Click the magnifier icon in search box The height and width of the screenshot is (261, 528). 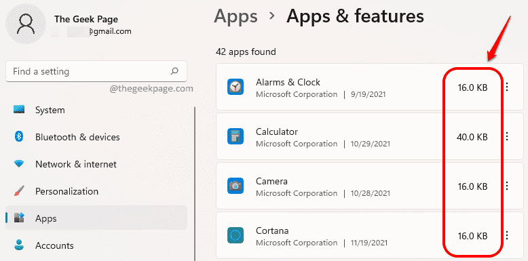click(x=174, y=71)
